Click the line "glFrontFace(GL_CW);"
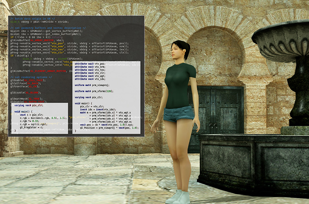Viewport: 309px width, 204px height. 25,87
